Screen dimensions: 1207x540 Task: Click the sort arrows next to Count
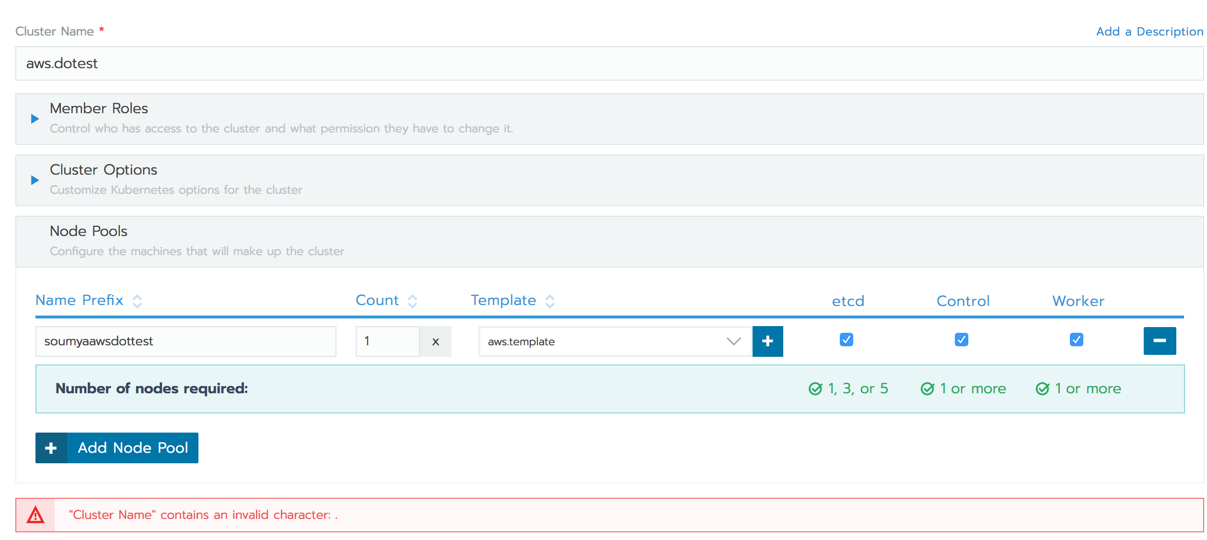[x=412, y=301]
